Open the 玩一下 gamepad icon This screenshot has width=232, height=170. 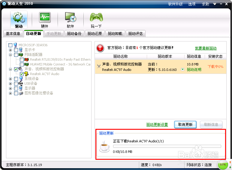point(96,20)
